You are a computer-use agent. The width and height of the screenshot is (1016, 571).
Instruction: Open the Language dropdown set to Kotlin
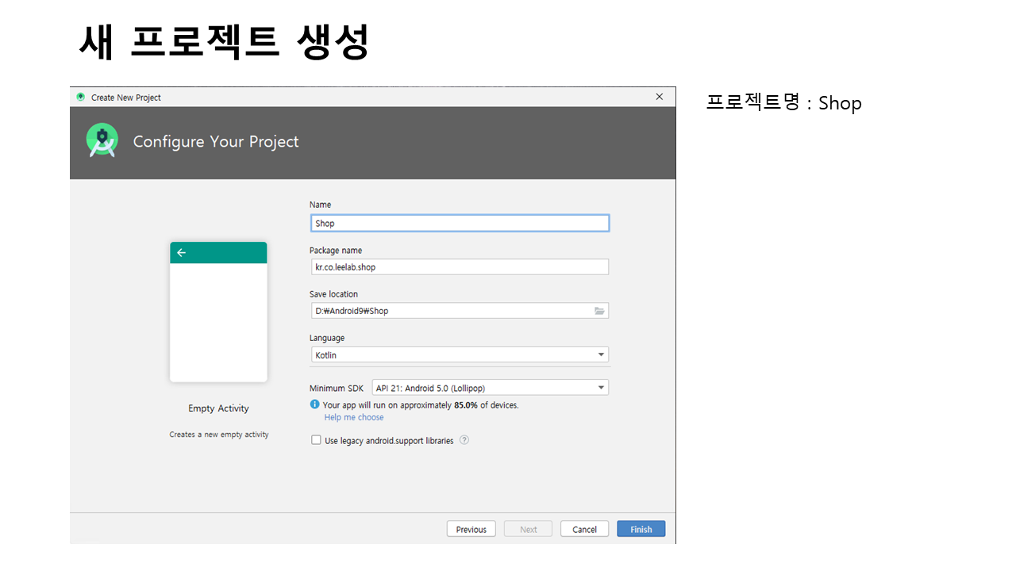coord(459,354)
